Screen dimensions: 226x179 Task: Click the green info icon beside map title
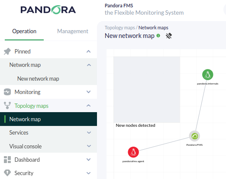pos(158,35)
